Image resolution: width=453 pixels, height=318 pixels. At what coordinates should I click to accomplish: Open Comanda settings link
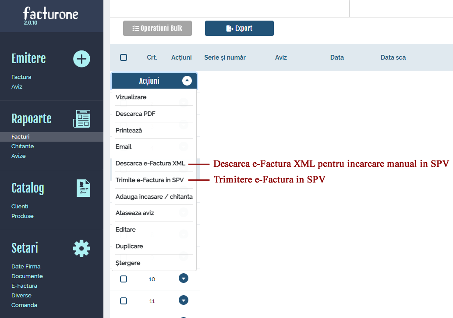[24, 305]
